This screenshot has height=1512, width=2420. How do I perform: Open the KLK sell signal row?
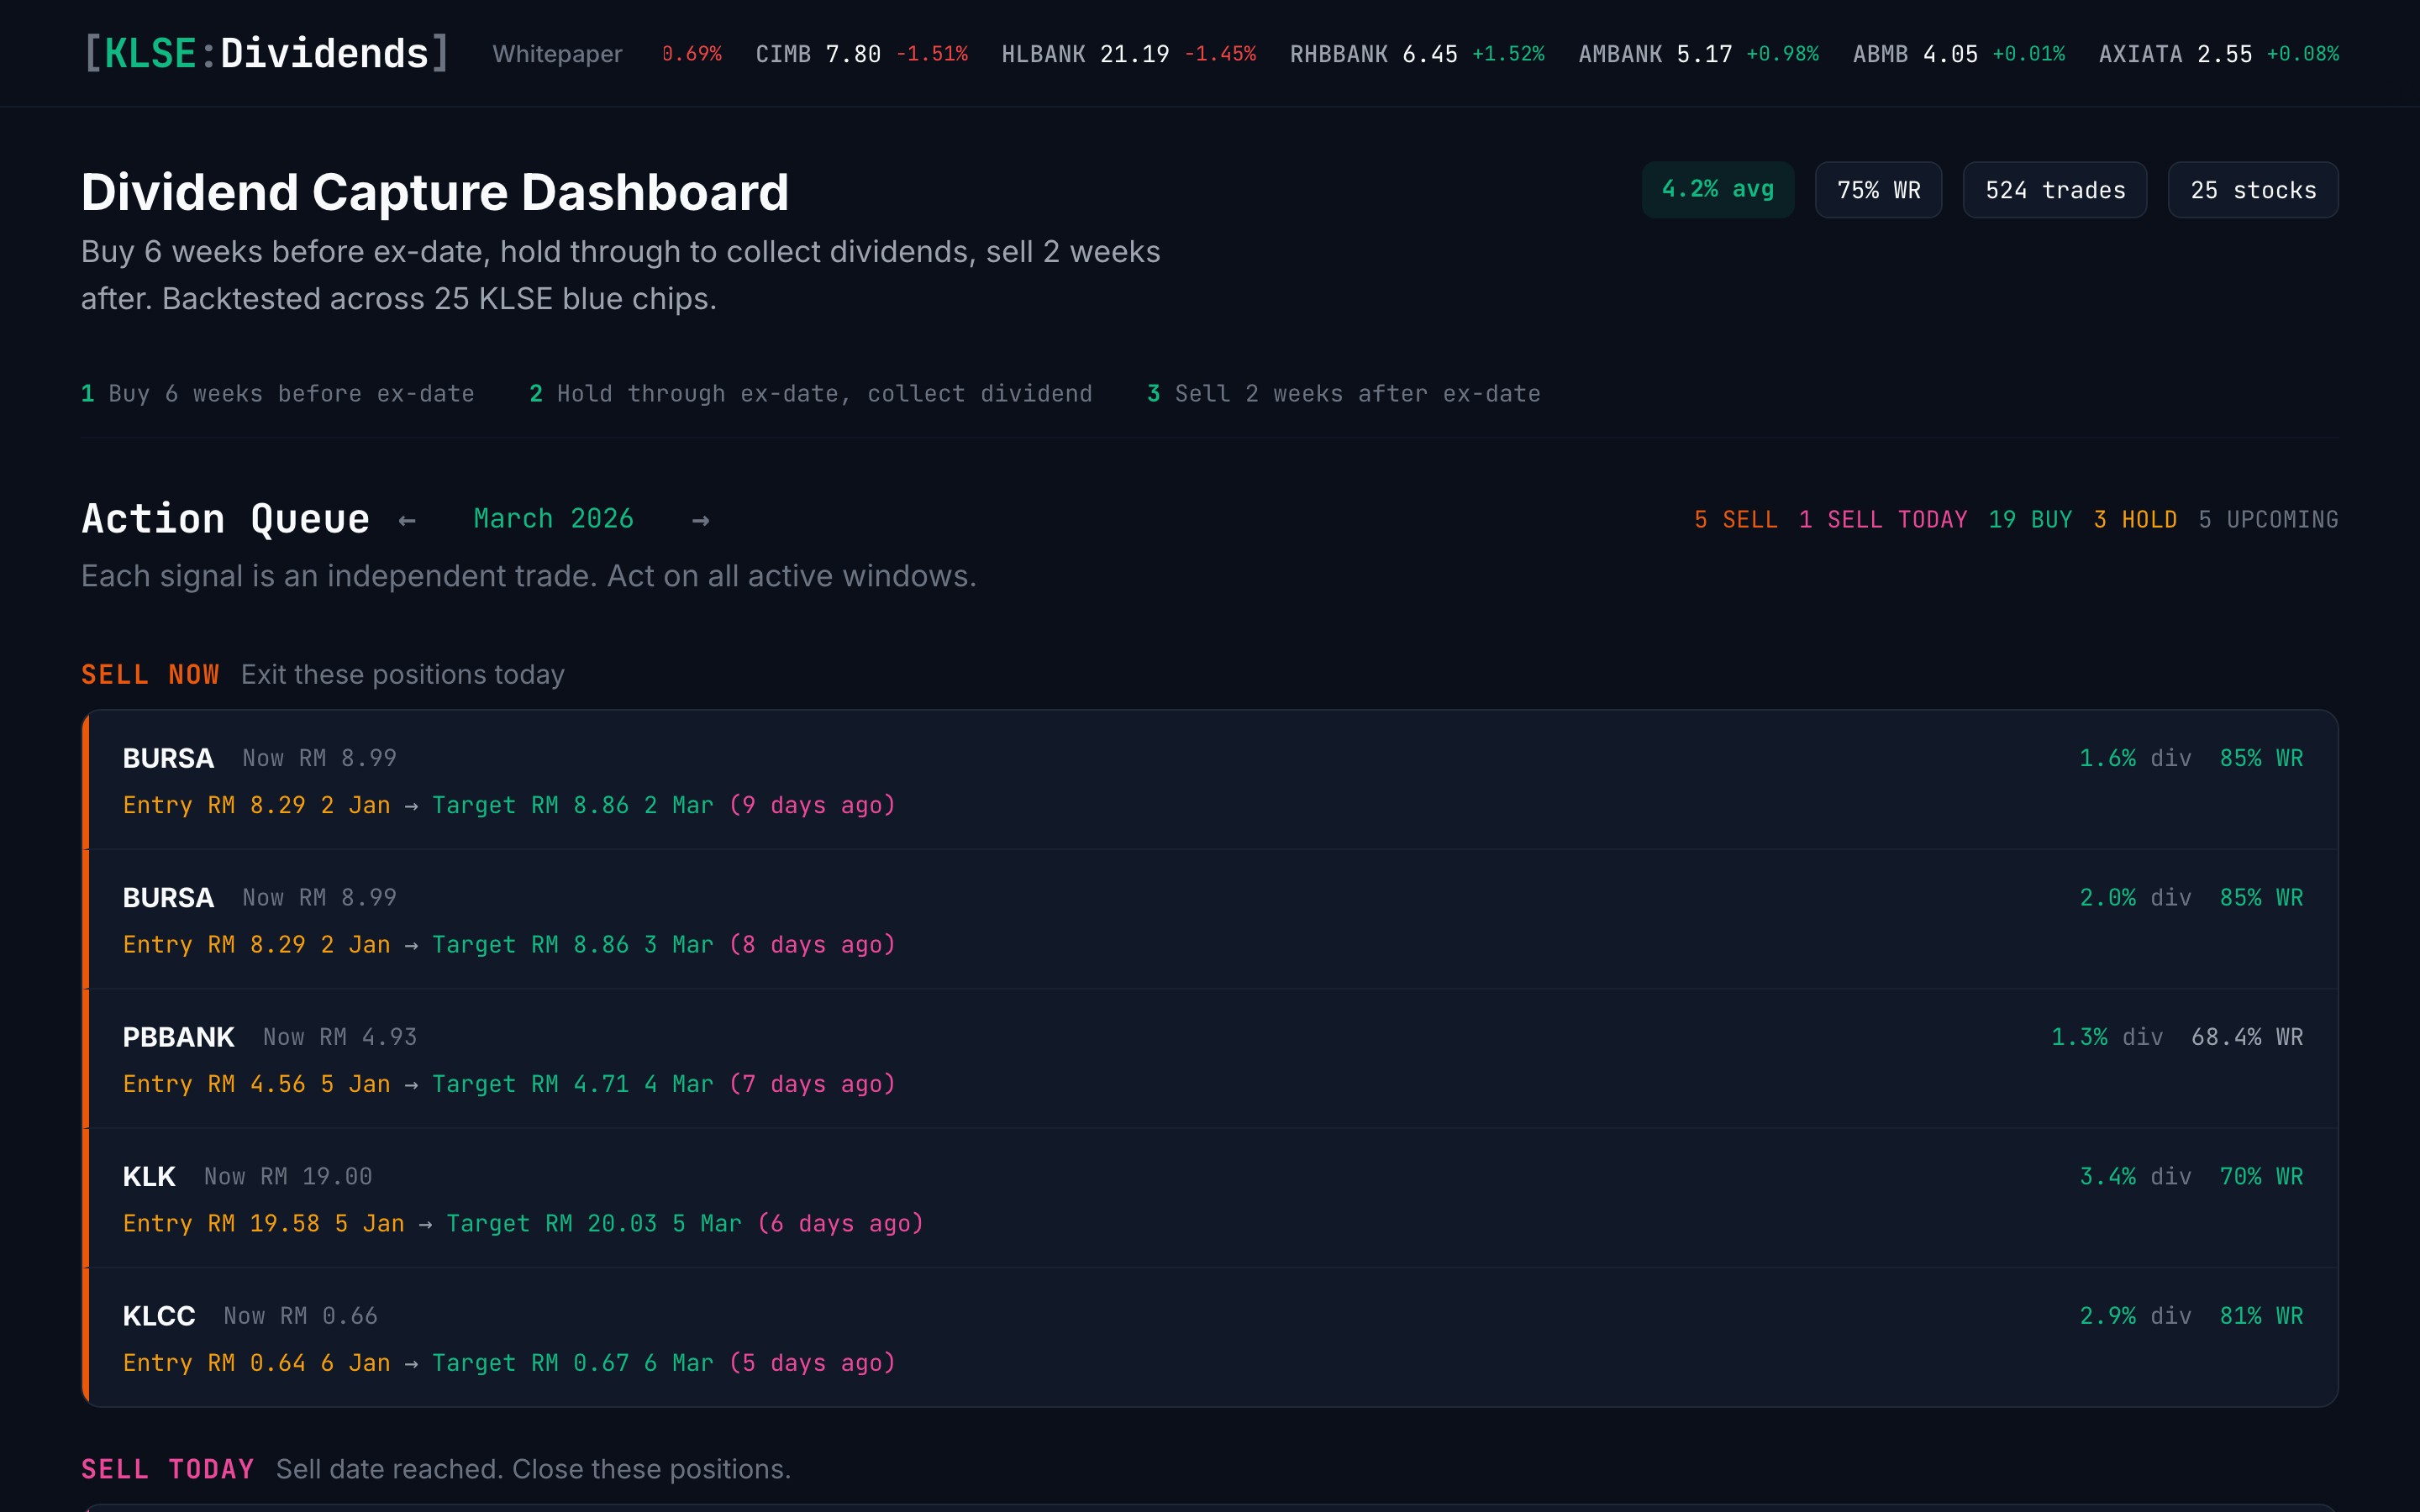[x=1210, y=1198]
